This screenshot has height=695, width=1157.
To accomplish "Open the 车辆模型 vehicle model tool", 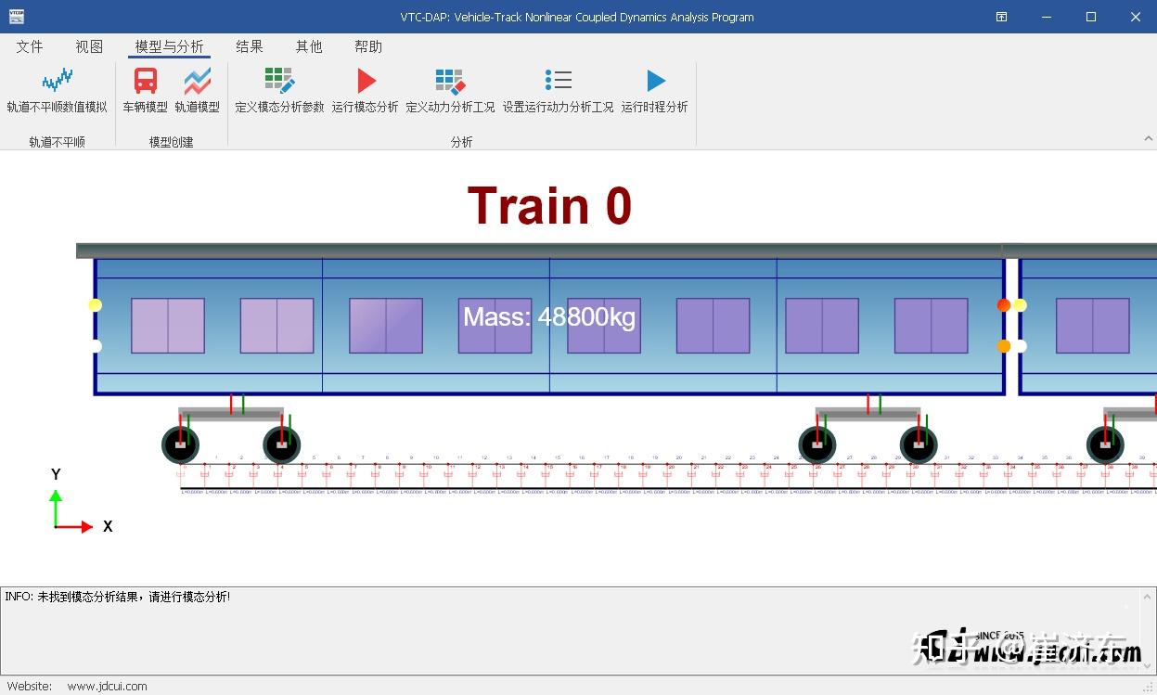I will pos(145,90).
